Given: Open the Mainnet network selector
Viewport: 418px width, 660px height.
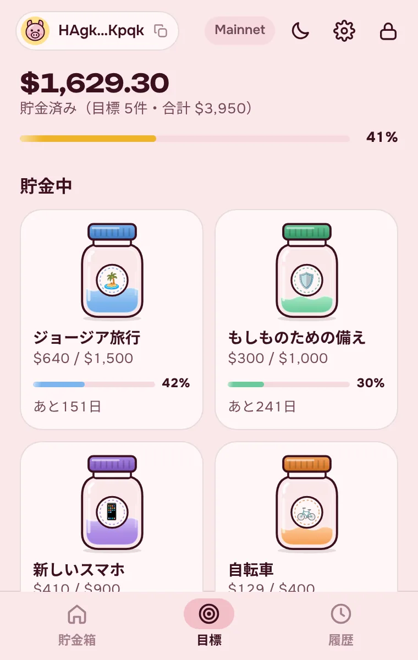Looking at the screenshot, I should point(240,30).
